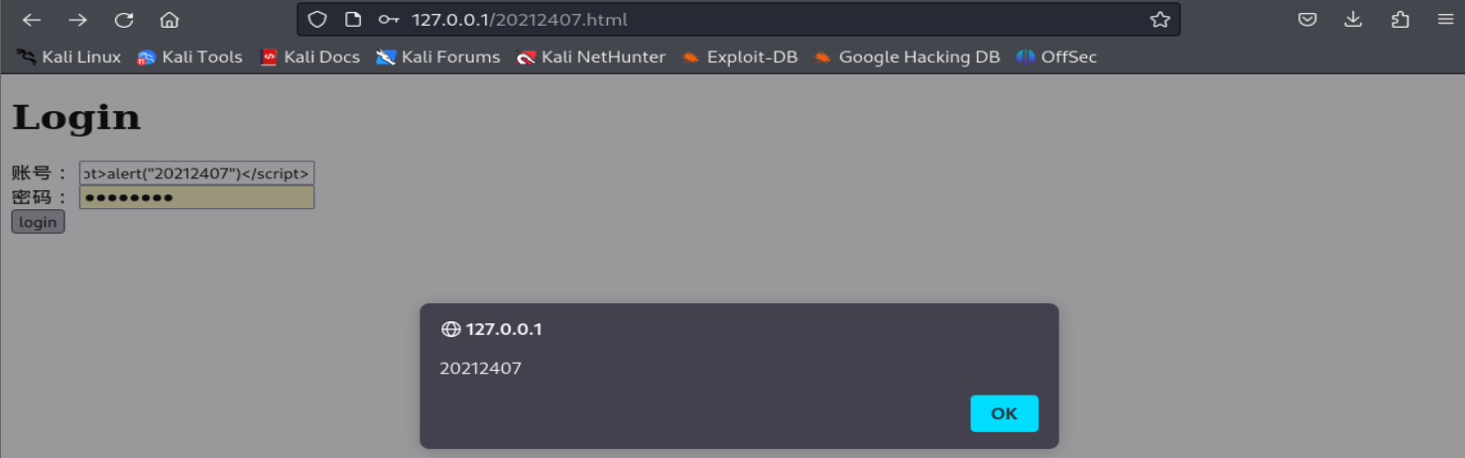Open the Downloads panel

point(1354,20)
